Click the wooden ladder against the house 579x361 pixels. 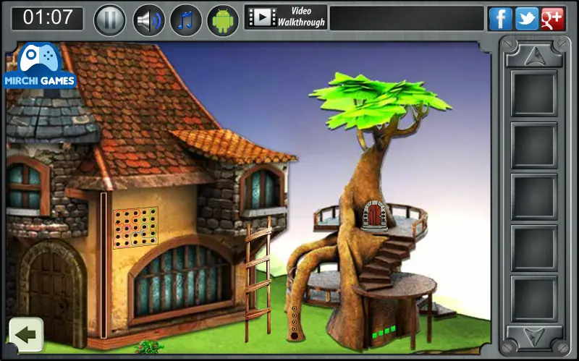pyautogui.click(x=258, y=279)
